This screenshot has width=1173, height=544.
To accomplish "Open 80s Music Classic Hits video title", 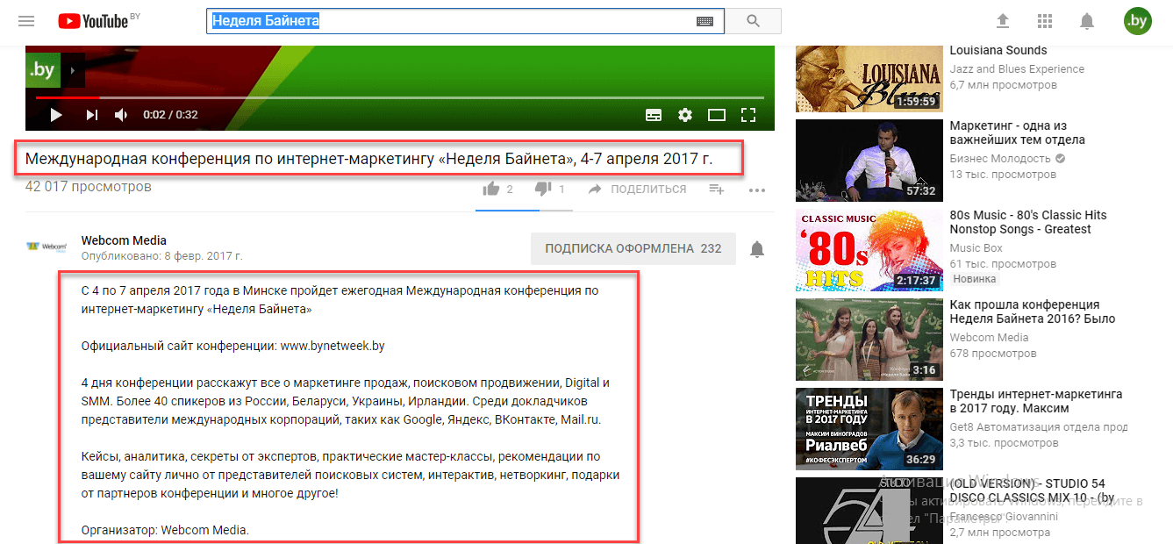I will (1028, 222).
